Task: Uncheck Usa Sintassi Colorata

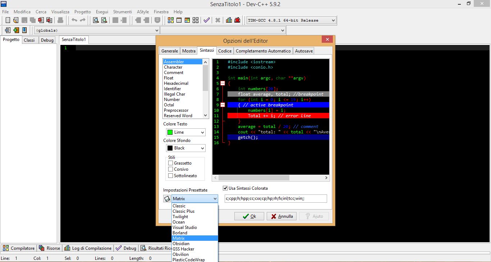Action: tap(225, 188)
